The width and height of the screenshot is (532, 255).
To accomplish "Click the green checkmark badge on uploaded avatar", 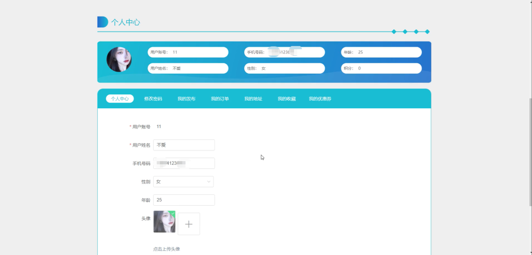I will (x=172, y=214).
